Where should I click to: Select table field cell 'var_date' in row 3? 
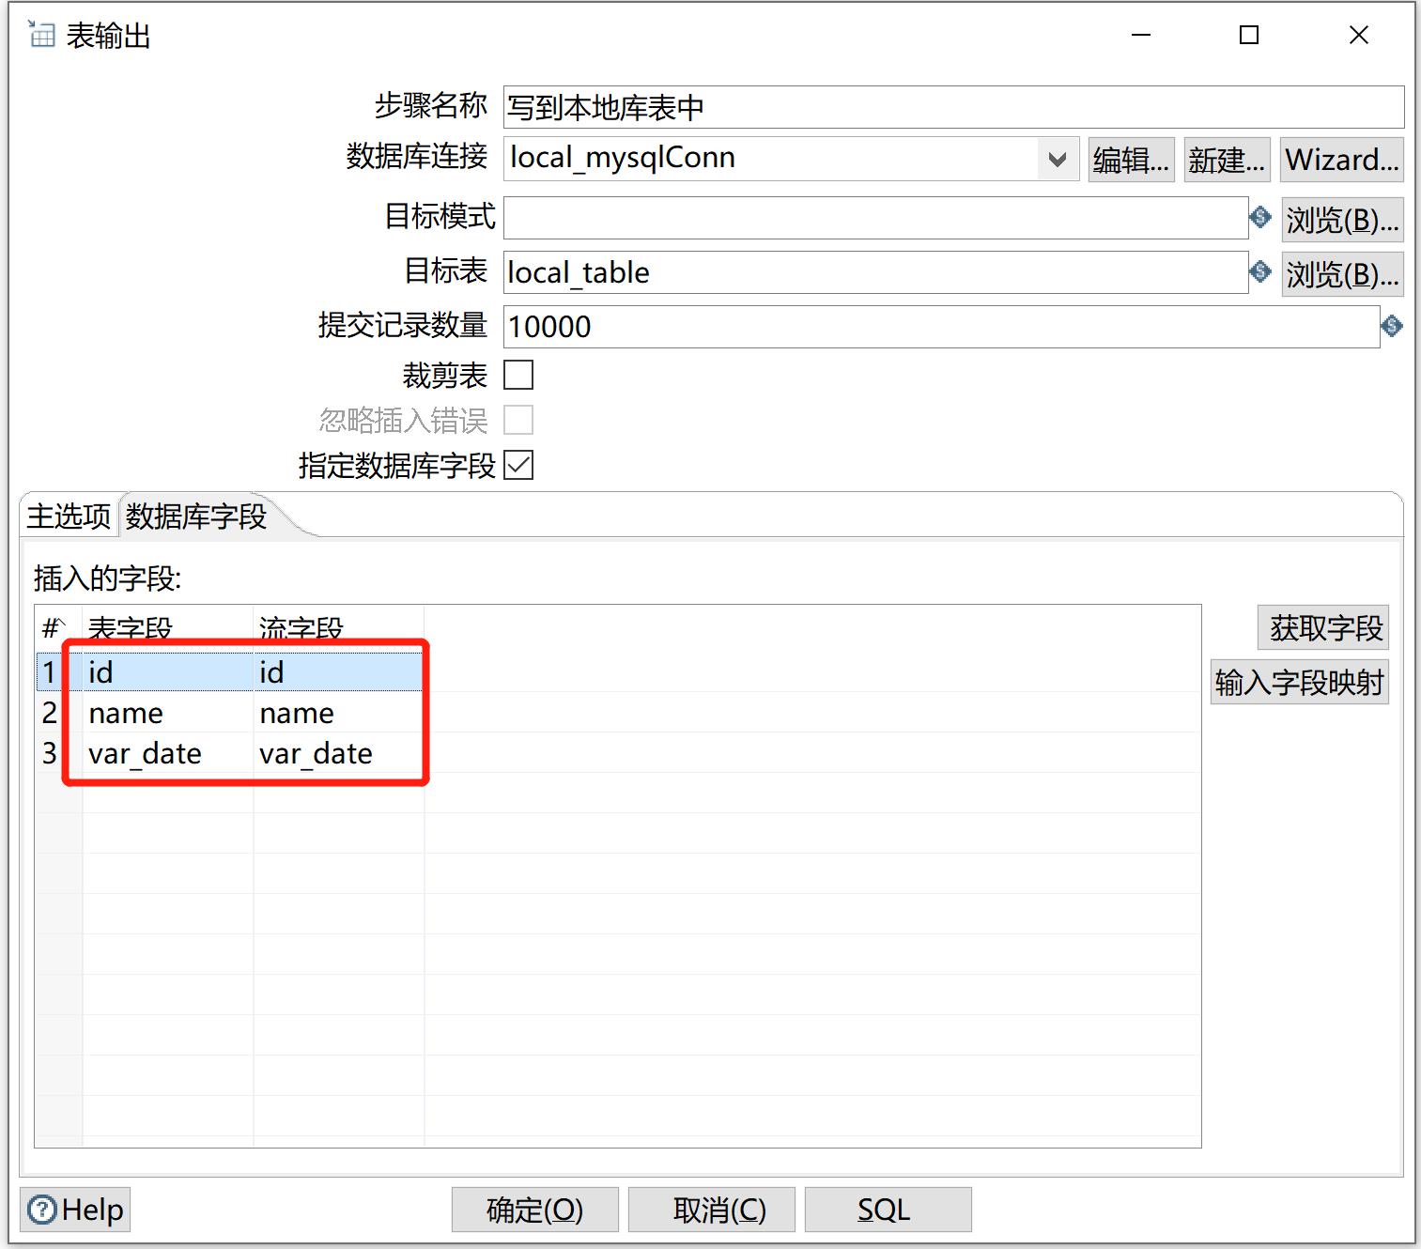tap(168, 753)
